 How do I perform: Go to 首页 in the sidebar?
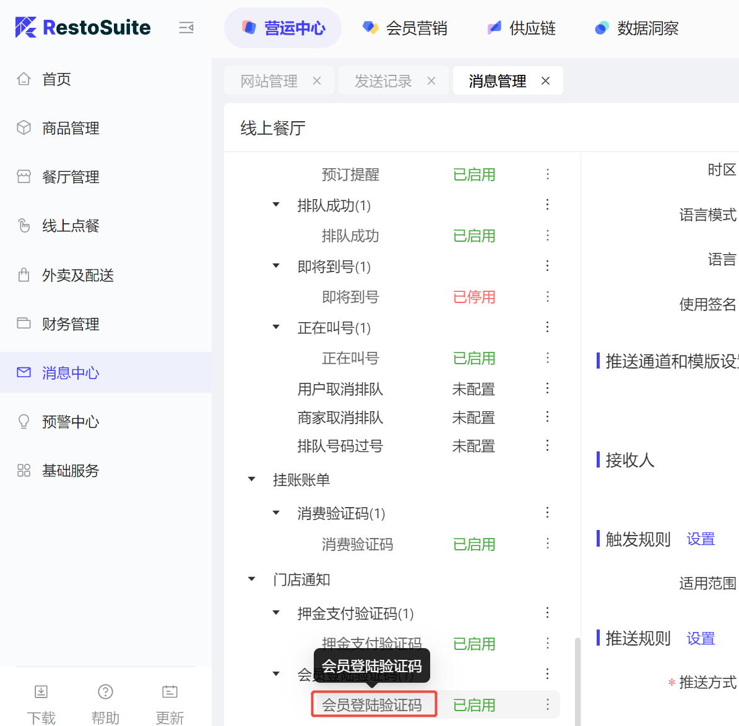click(x=56, y=79)
